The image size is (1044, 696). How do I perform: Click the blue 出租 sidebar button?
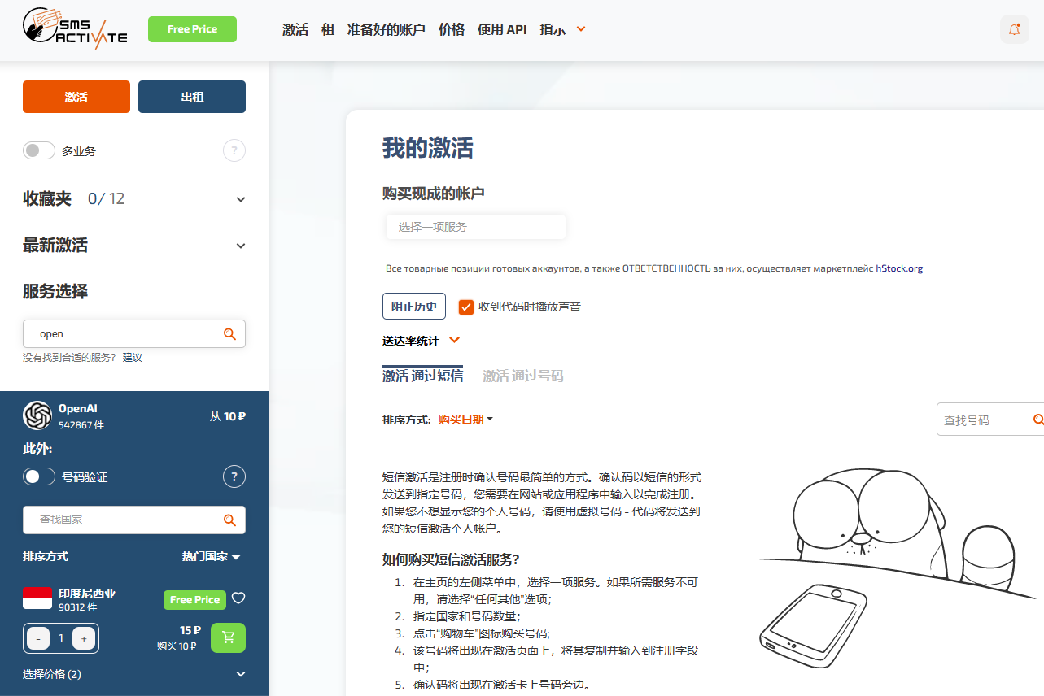(192, 97)
